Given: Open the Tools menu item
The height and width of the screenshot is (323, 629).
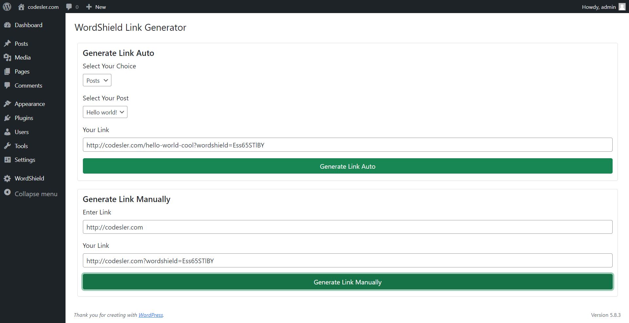Looking at the screenshot, I should tap(21, 146).
